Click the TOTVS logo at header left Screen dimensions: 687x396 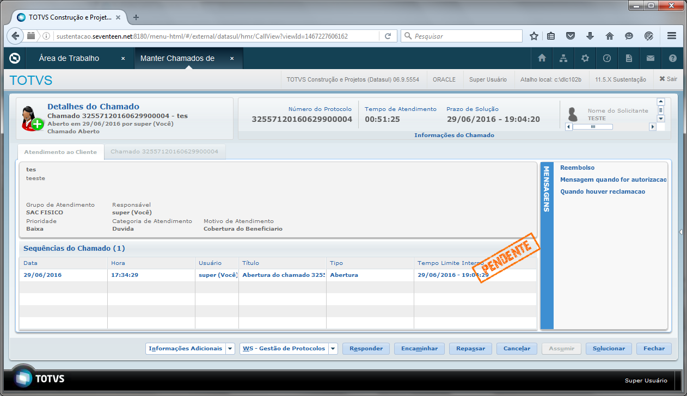(15, 58)
